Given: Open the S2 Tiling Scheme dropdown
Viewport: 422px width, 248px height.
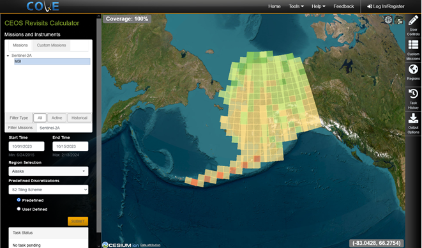Looking at the screenshot, I should [x=49, y=189].
